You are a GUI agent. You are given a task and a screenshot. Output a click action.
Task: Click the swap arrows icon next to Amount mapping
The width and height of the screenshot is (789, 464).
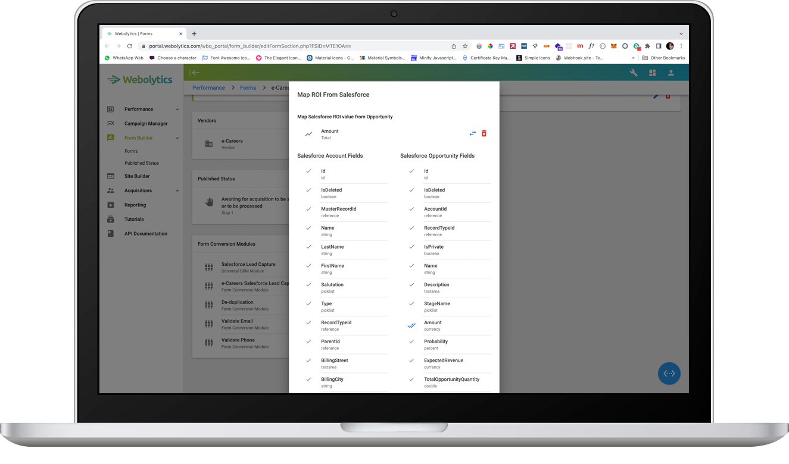pyautogui.click(x=472, y=133)
